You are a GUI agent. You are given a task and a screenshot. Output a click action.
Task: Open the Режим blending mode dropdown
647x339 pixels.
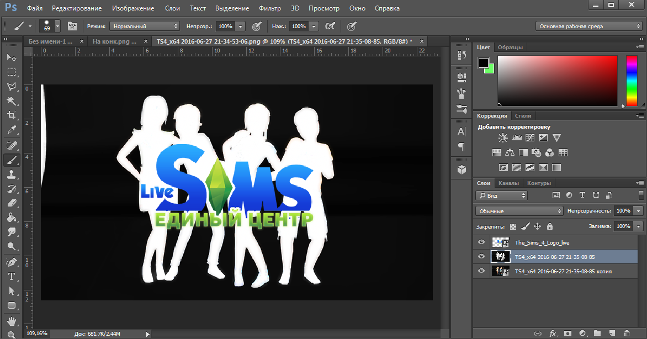coord(145,27)
